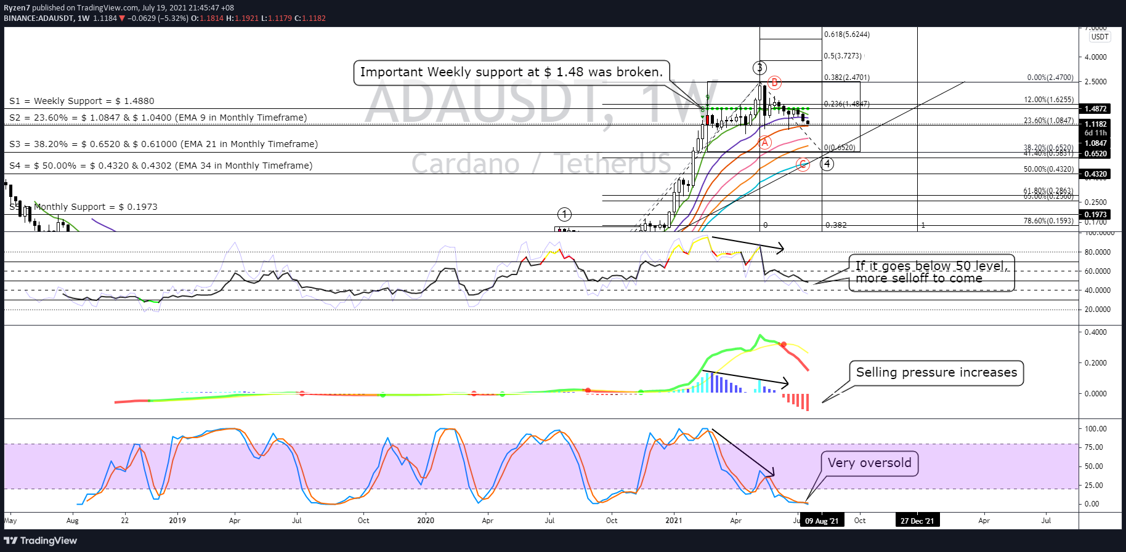Select the S3 = 38.20% support label
1126x552 pixels.
(164, 144)
